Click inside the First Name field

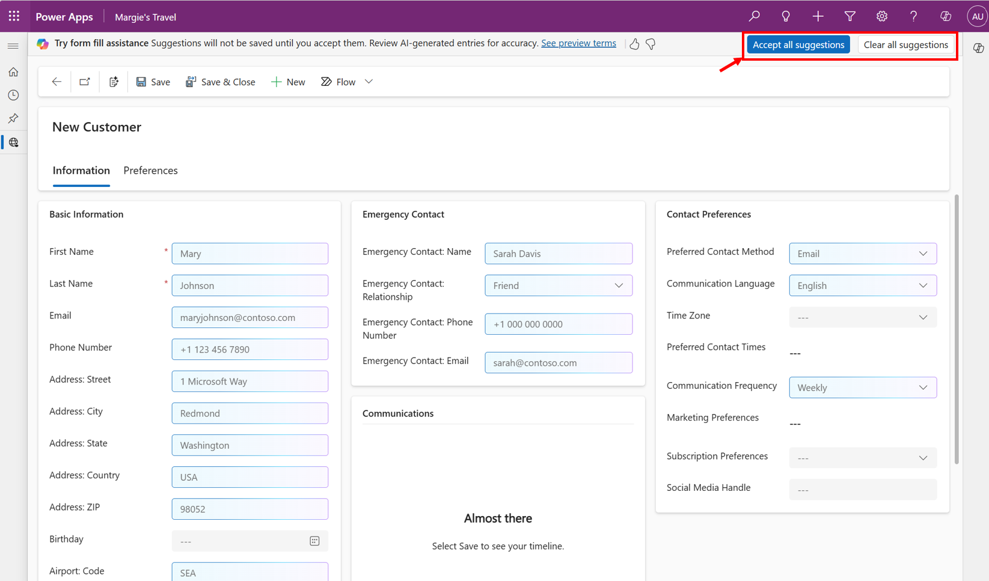pos(250,253)
